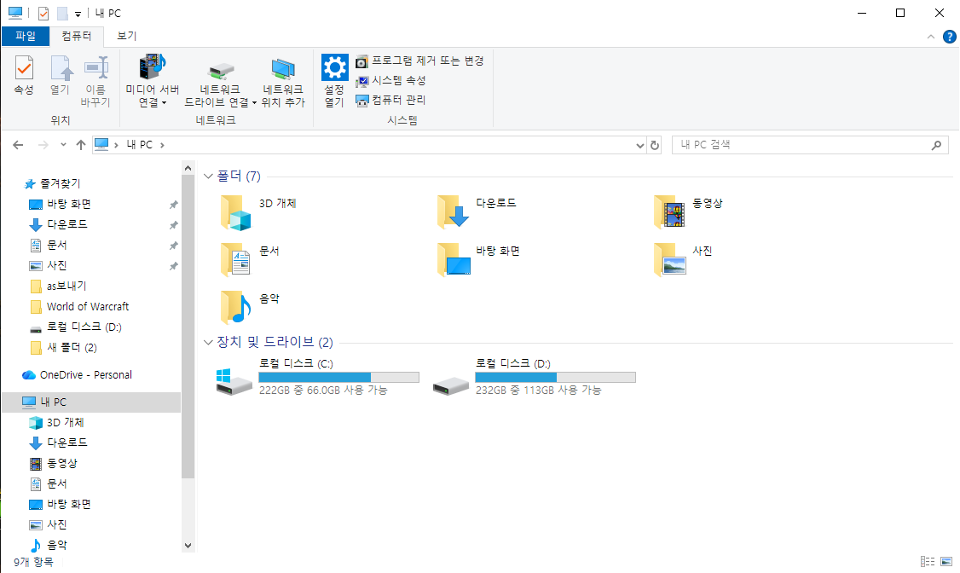Switch to the 보기 ribbon tab

126,36
